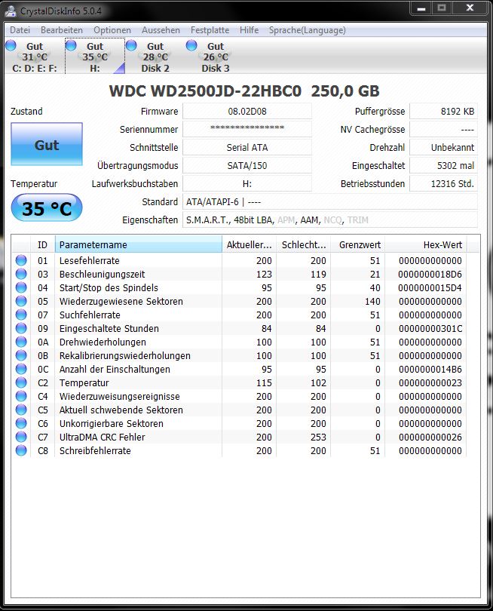Click the status orb for Wiederzuweisungsereignisse
493x611 pixels.
[x=21, y=396]
